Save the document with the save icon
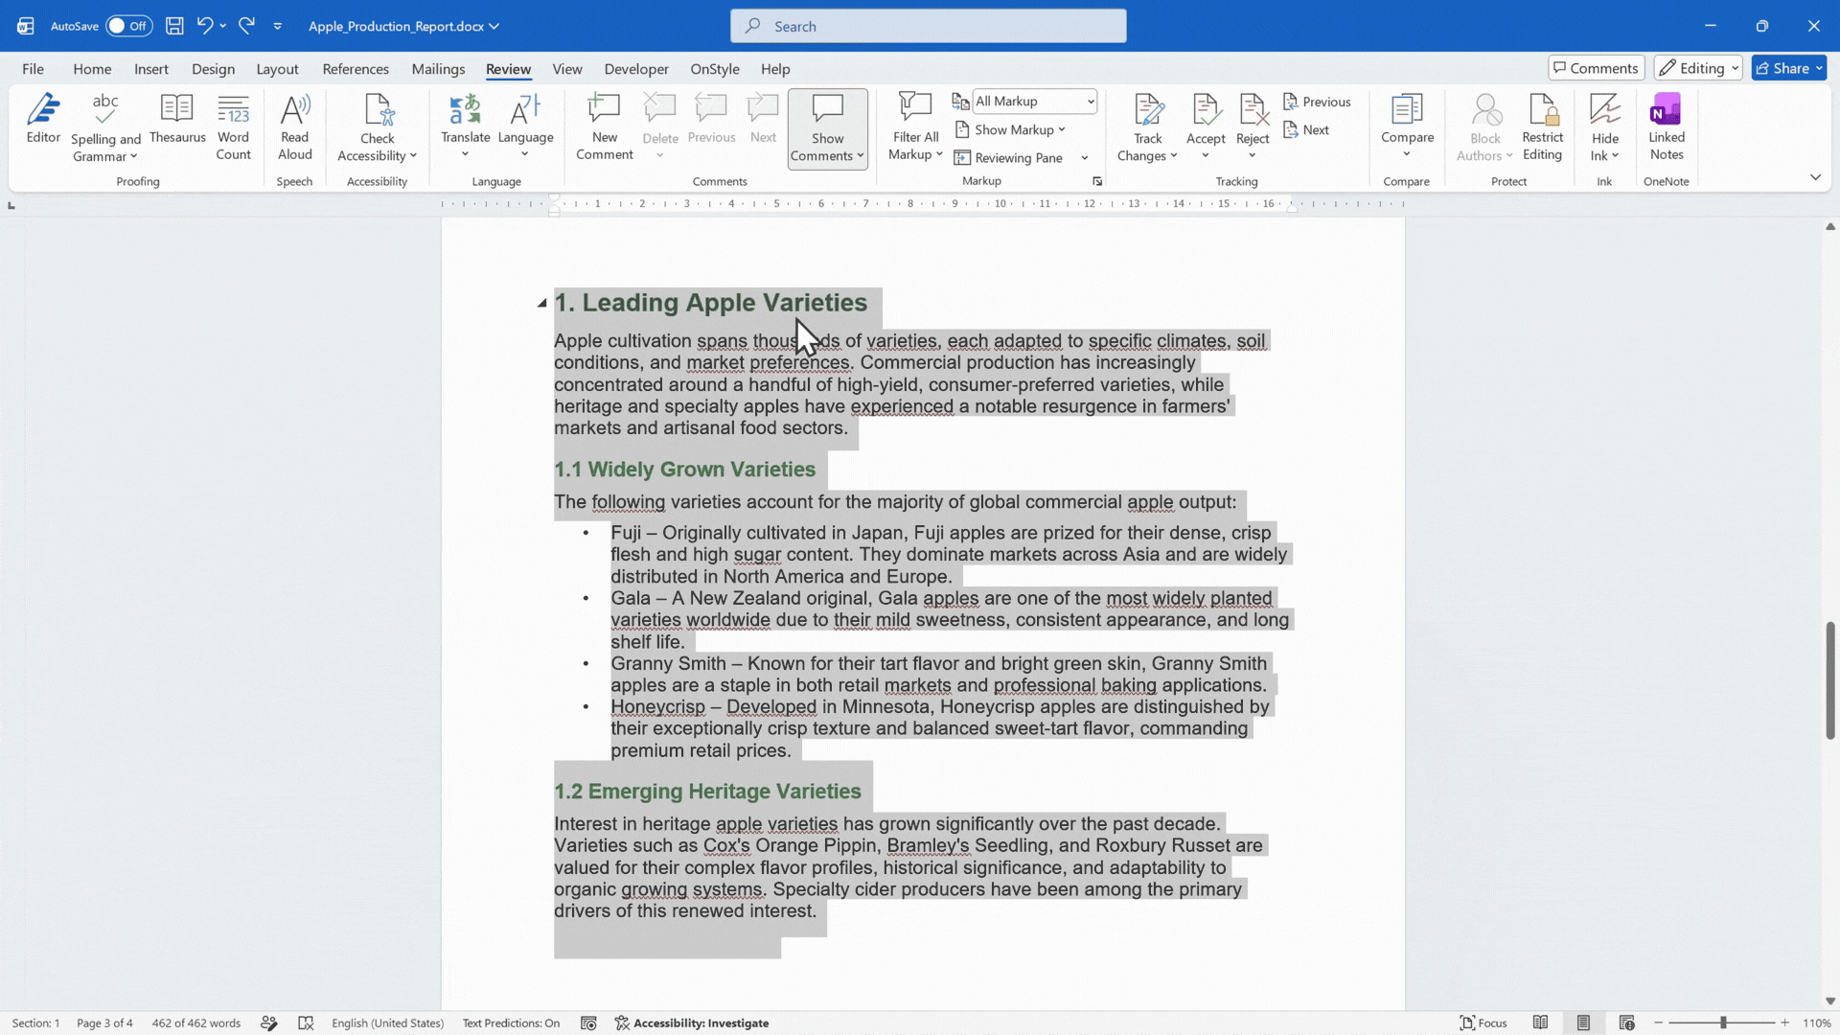This screenshot has height=1035, width=1840. (x=174, y=26)
